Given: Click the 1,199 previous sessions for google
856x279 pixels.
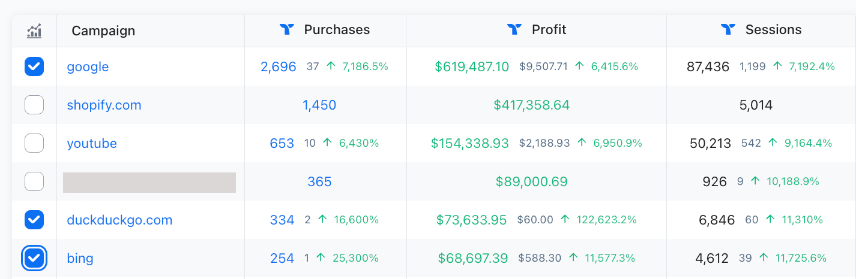Looking at the screenshot, I should pyautogui.click(x=753, y=66).
